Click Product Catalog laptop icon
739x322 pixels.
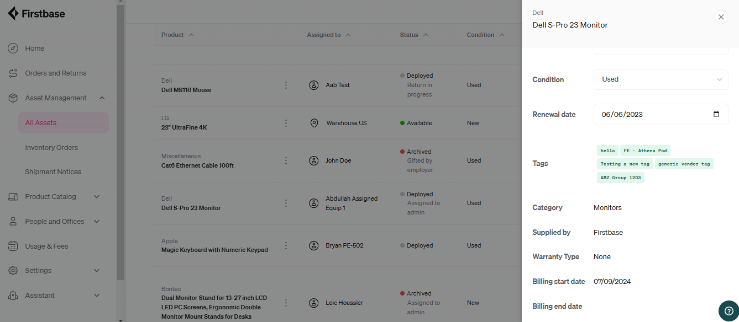[x=13, y=197]
